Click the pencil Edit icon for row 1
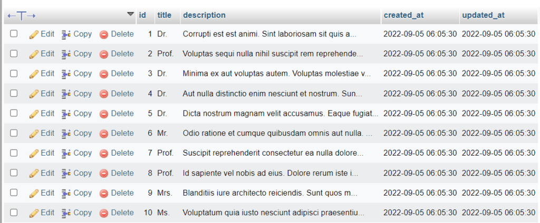 coord(34,34)
